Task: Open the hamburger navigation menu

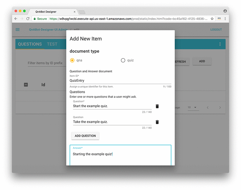Action: tap(17, 30)
